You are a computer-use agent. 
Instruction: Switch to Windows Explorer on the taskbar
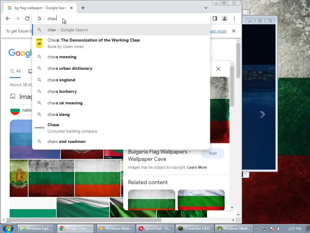pyautogui.click(x=35, y=228)
